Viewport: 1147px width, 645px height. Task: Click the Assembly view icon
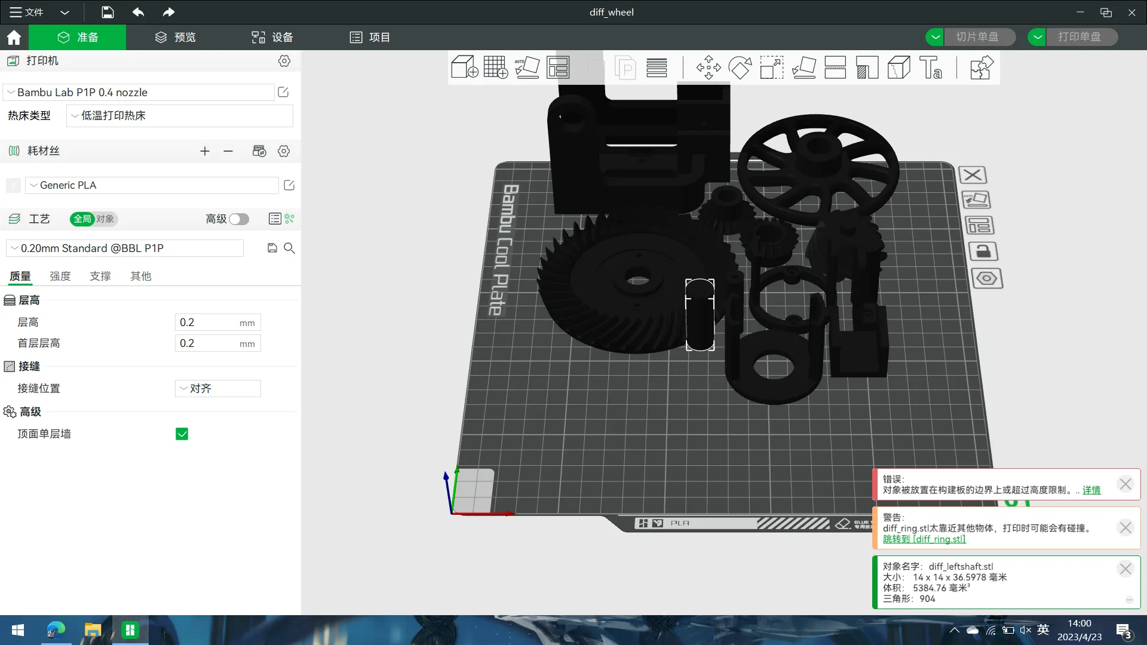click(x=981, y=67)
